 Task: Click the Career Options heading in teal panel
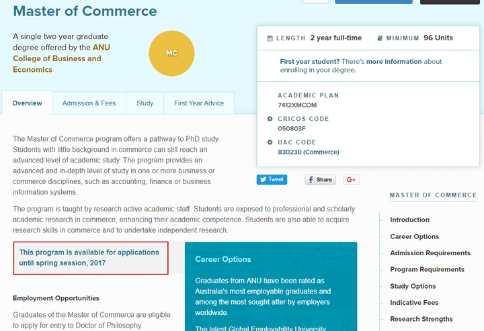coord(223,259)
